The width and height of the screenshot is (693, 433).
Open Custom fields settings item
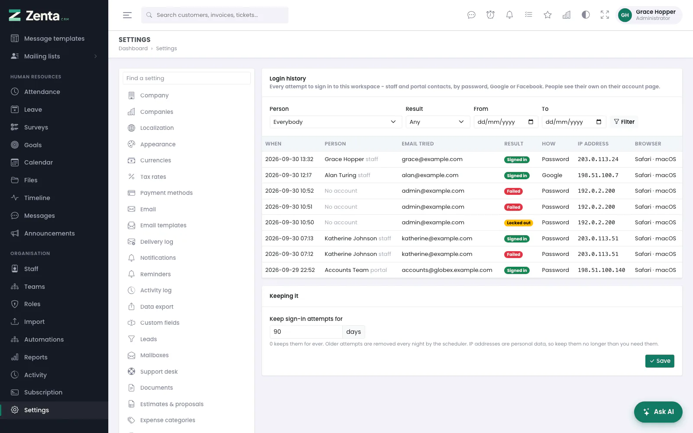pos(187,323)
